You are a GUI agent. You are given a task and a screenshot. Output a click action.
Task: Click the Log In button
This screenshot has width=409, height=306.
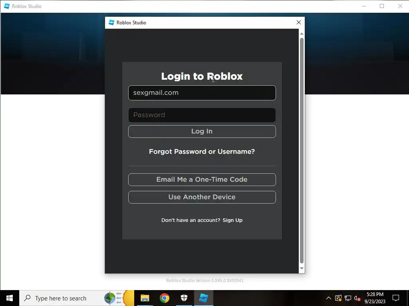(202, 131)
